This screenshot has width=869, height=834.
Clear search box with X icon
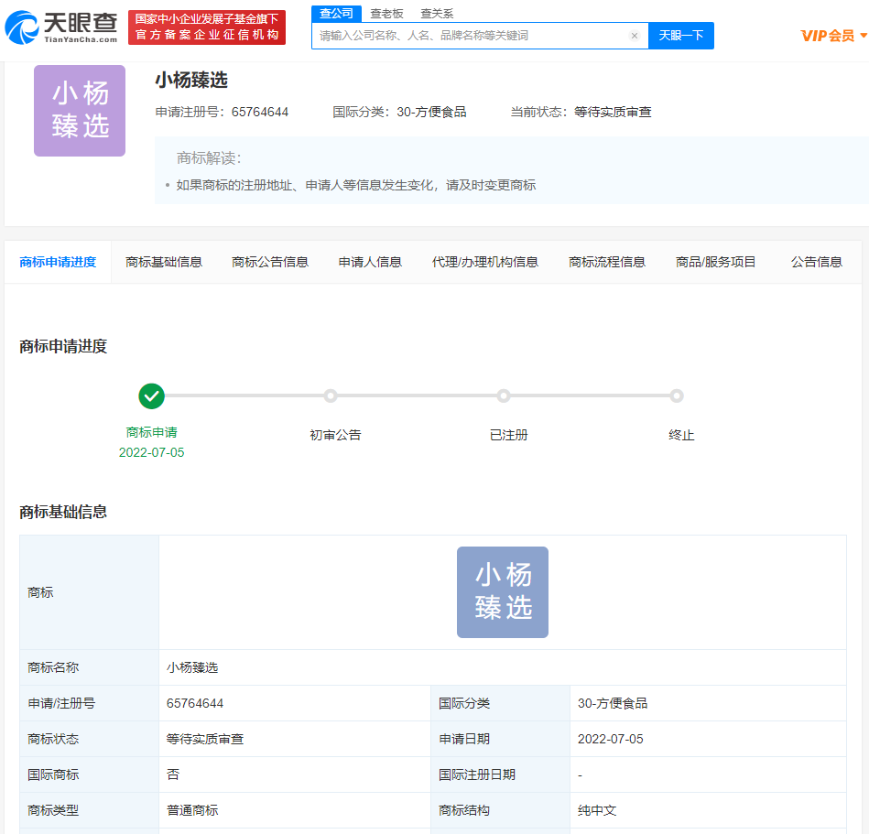click(635, 36)
